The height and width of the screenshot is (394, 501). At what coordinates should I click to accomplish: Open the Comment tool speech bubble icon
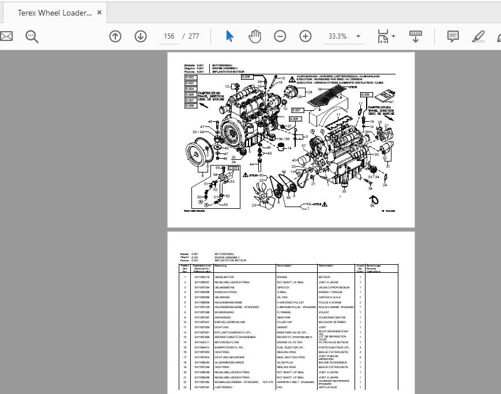coord(453,36)
